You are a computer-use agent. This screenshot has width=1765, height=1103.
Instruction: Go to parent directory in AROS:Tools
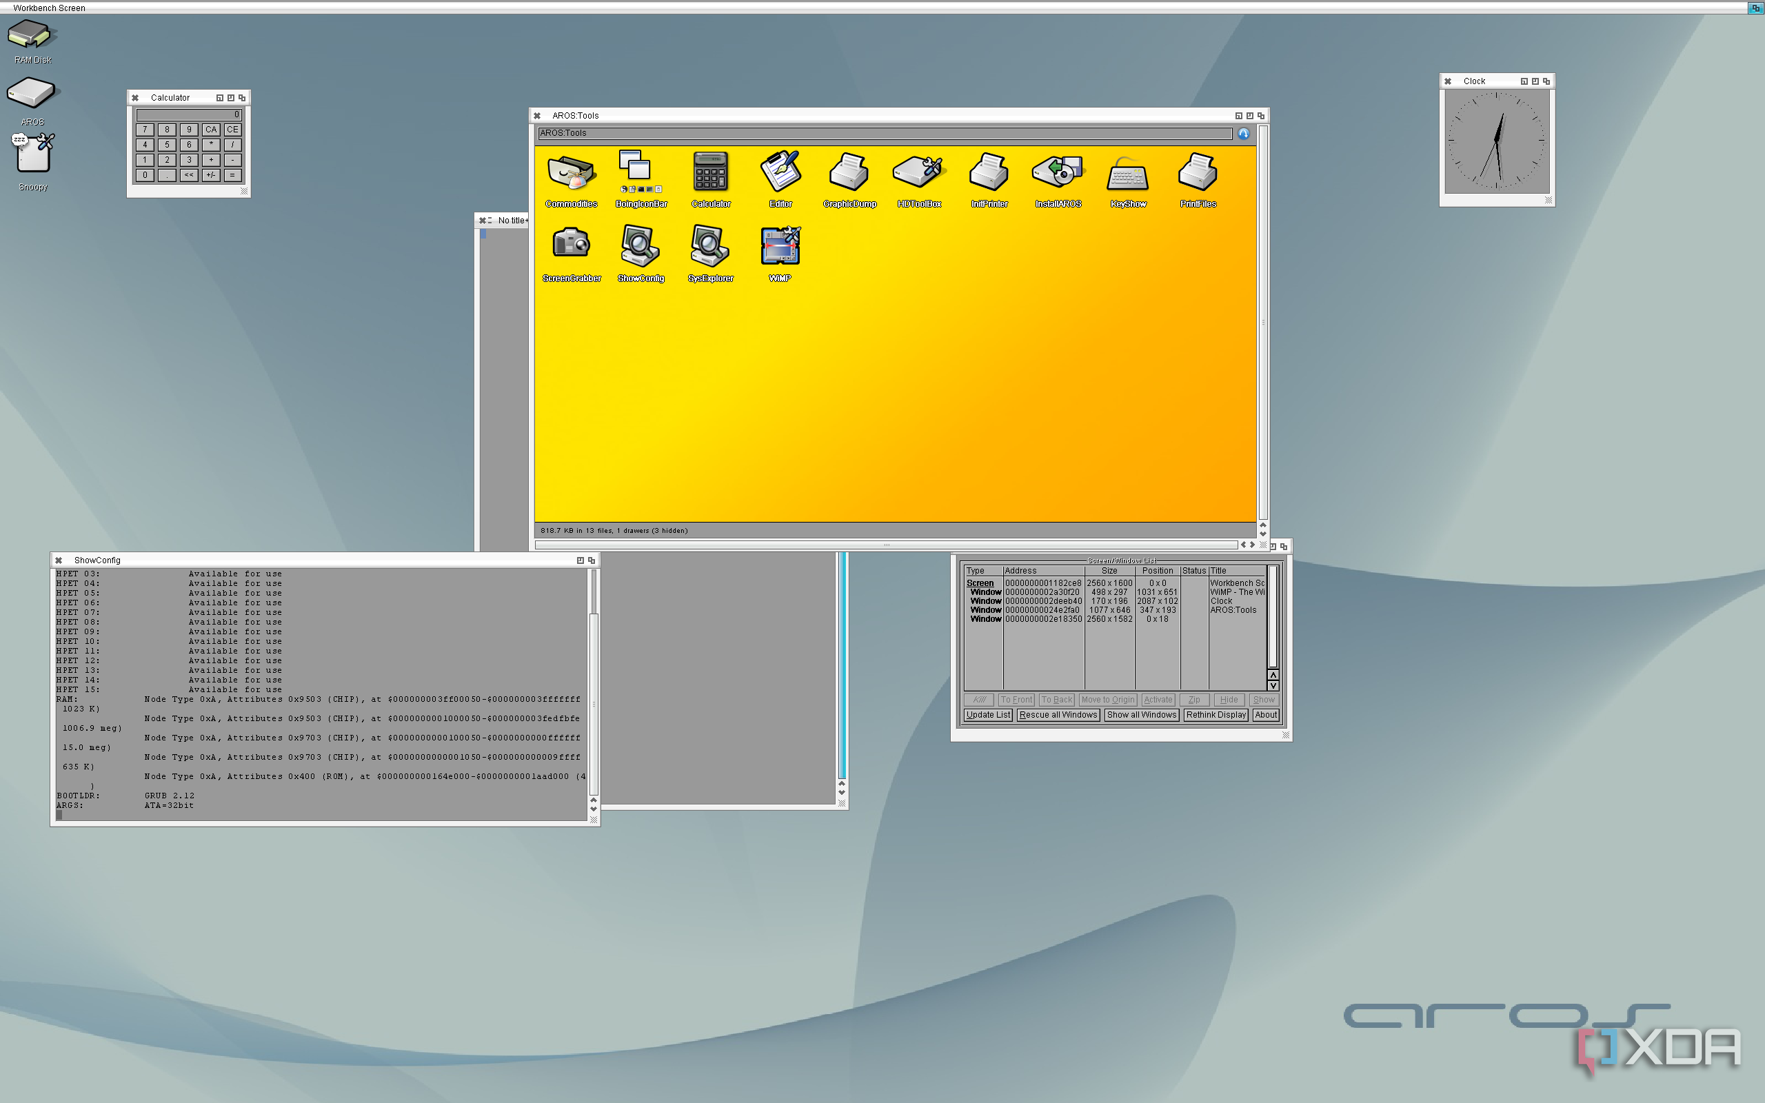point(1244,134)
